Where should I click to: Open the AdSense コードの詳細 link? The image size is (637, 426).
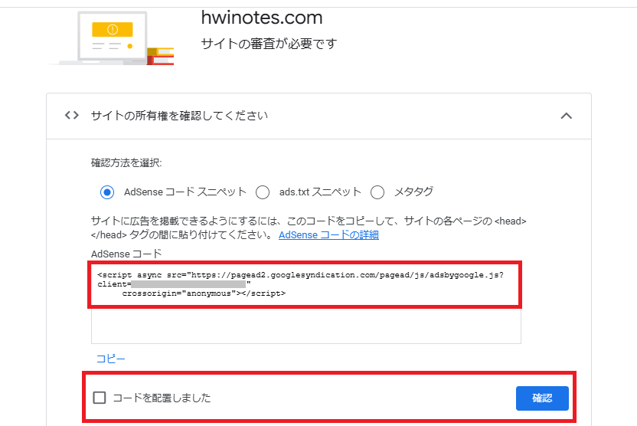coord(328,235)
